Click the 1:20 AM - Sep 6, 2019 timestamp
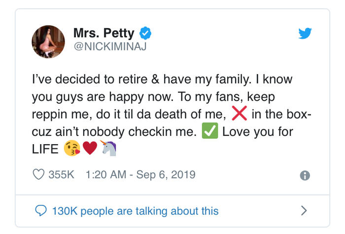This screenshot has width=345, height=234. pyautogui.click(x=140, y=175)
